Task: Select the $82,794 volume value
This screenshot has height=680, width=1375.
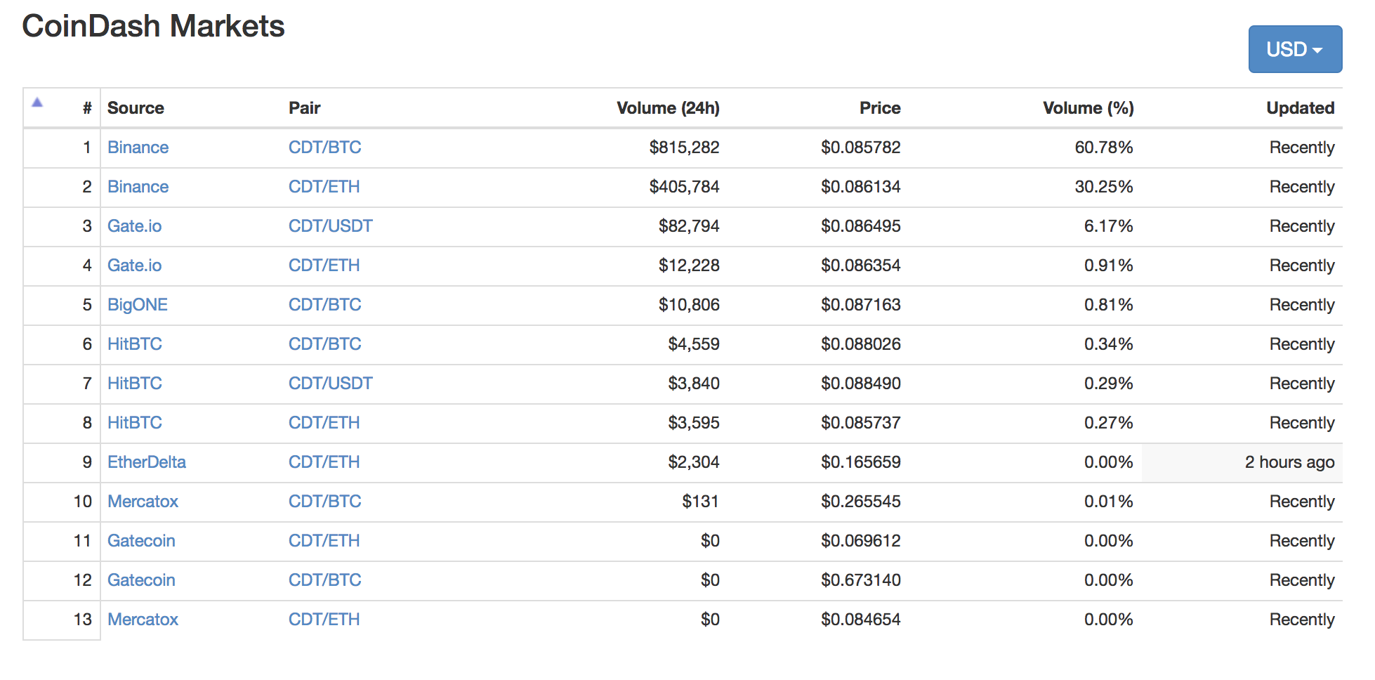Action: pyautogui.click(x=689, y=226)
